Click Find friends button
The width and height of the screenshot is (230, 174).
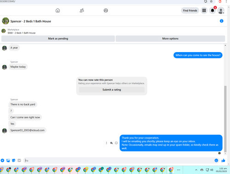point(190,11)
